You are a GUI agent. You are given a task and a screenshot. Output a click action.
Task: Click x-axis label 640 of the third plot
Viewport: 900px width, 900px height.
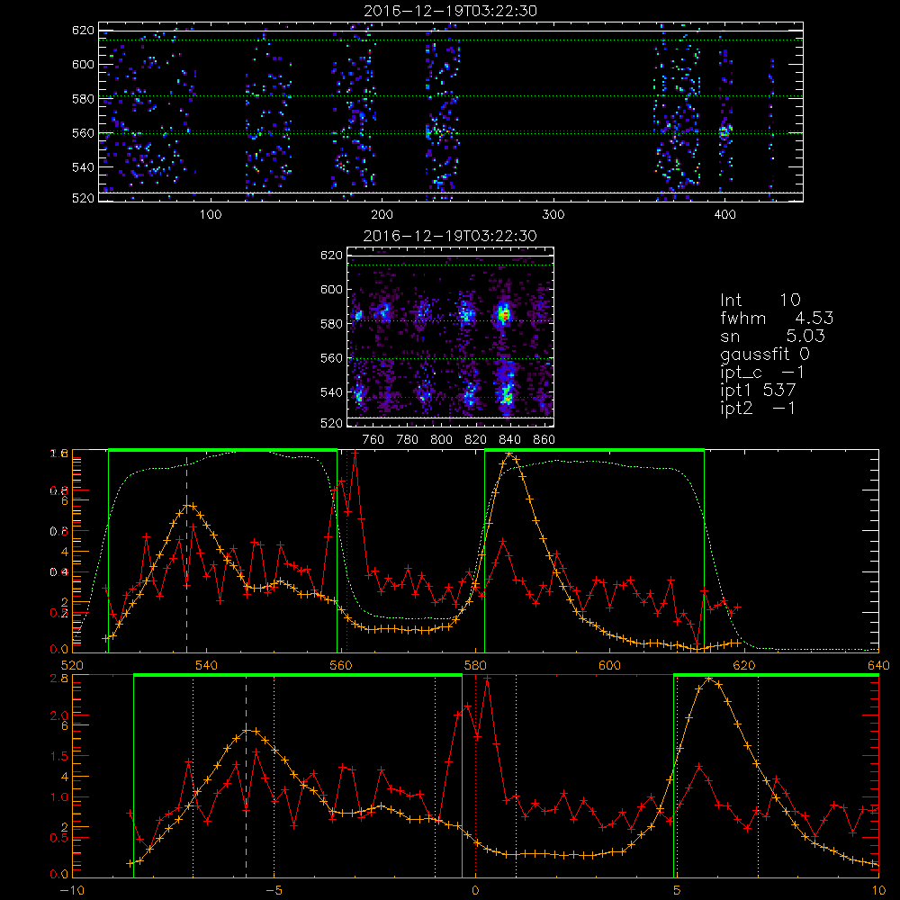point(878,665)
